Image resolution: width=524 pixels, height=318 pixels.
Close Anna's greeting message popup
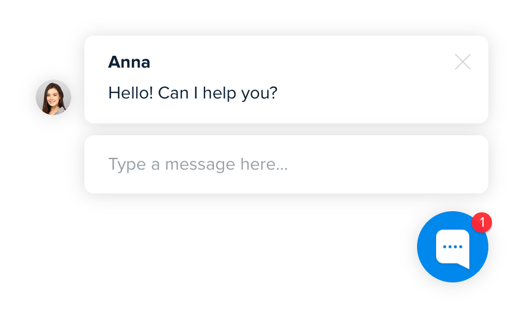click(463, 62)
